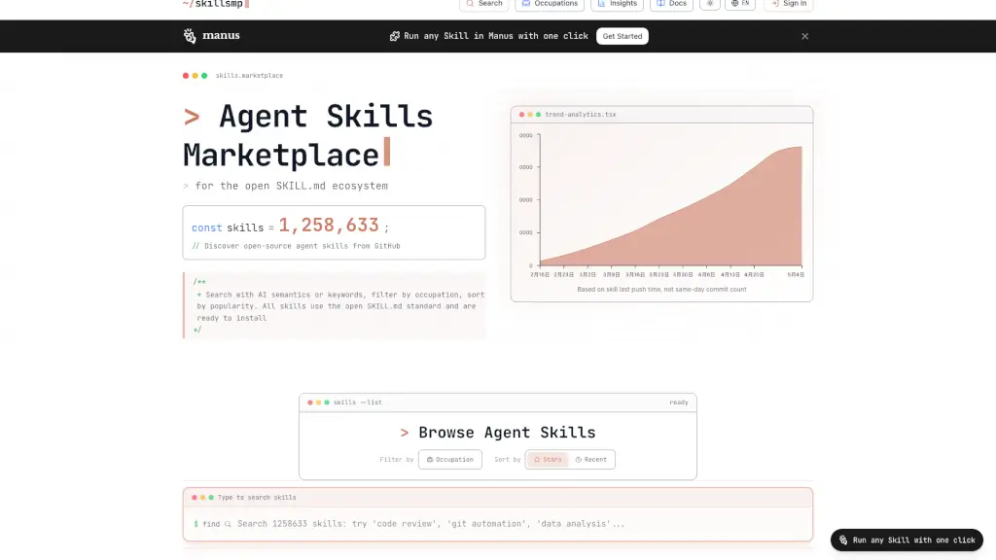The width and height of the screenshot is (996, 560).
Task: Open the Insights nav item
Action: 617,4
